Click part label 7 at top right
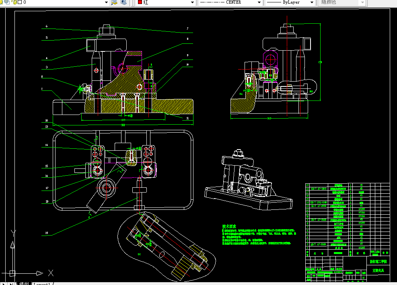Image resolution: width=397 pixels, height=285 pixels. coord(187,29)
